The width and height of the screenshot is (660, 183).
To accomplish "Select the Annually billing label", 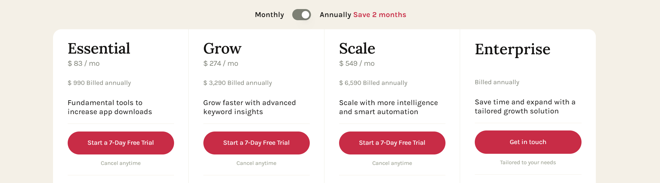I will [x=335, y=15].
